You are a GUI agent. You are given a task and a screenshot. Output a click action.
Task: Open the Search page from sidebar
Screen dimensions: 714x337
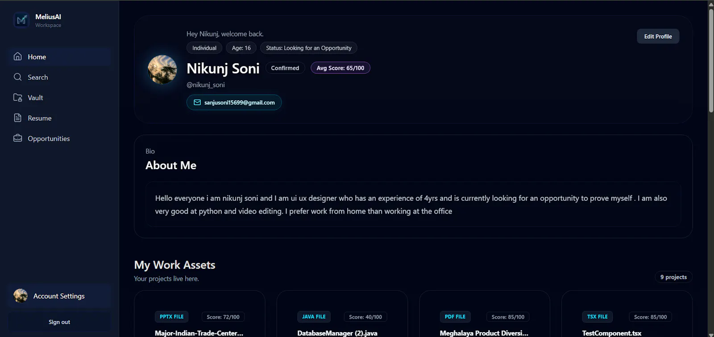point(59,77)
